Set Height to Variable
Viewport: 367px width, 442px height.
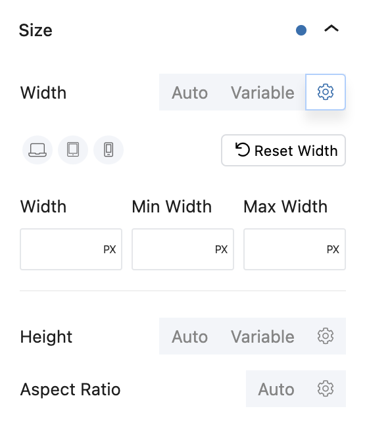[262, 336]
